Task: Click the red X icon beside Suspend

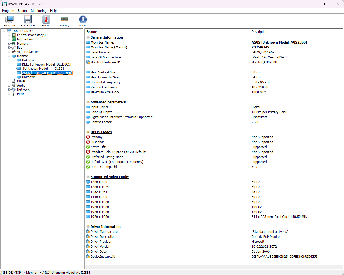Action: coord(88,142)
